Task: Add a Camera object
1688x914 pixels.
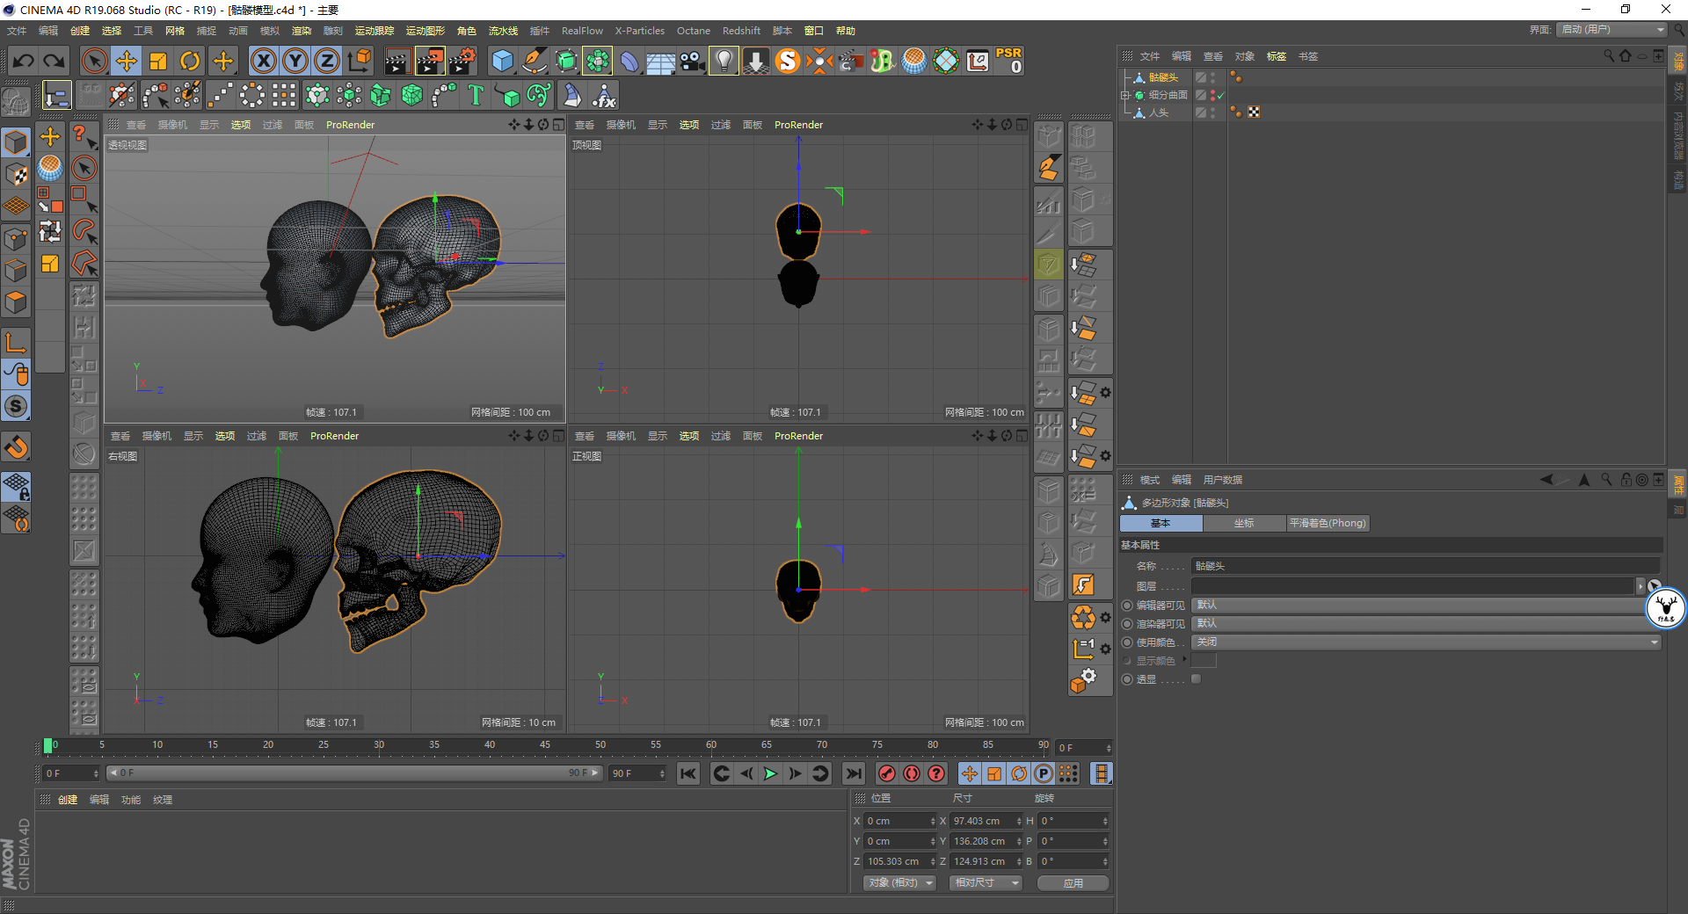Action: tap(693, 61)
